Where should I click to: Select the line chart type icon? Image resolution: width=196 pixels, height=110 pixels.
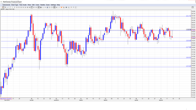[8, 7]
